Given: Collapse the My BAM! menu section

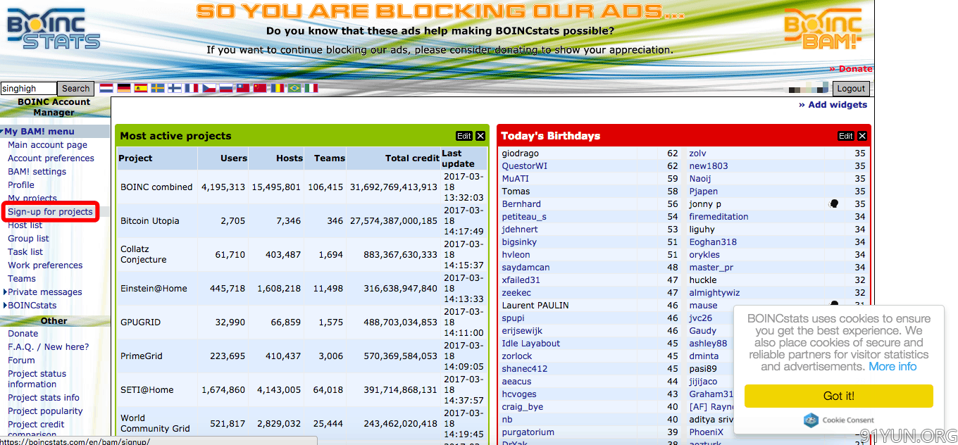Looking at the screenshot, I should coord(38,132).
